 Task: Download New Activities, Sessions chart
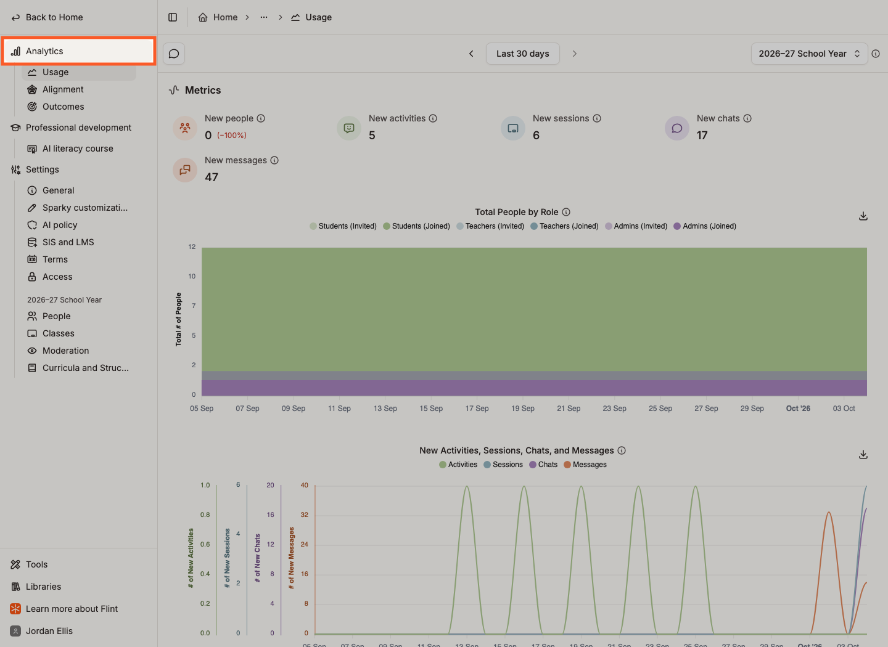point(863,455)
